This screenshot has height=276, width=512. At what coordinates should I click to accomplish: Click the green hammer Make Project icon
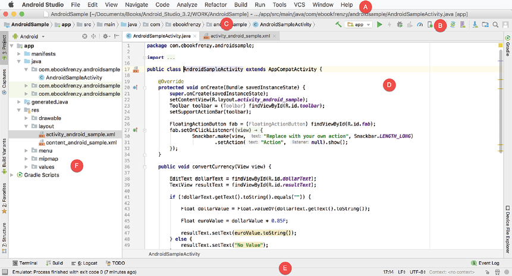[338, 24]
